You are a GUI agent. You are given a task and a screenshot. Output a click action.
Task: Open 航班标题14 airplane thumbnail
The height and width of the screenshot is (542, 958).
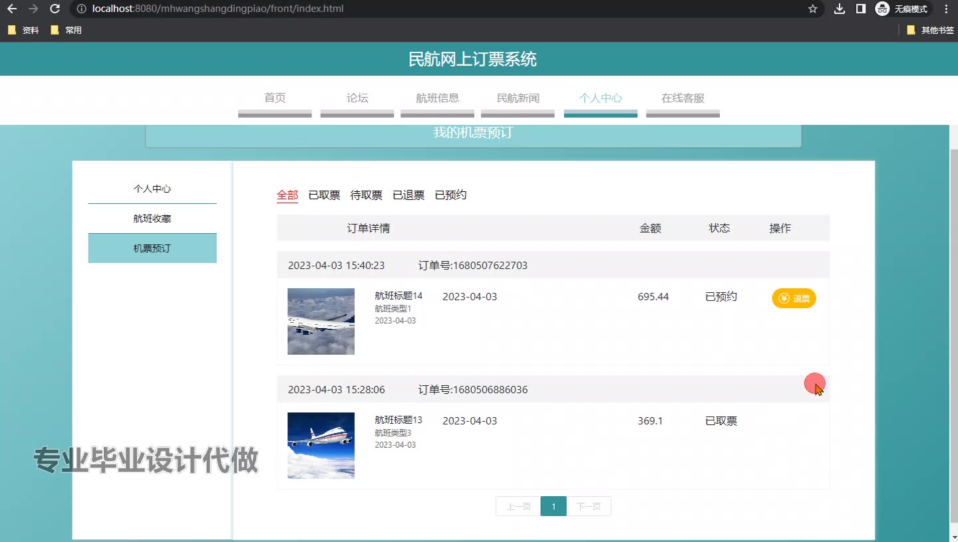tap(321, 321)
